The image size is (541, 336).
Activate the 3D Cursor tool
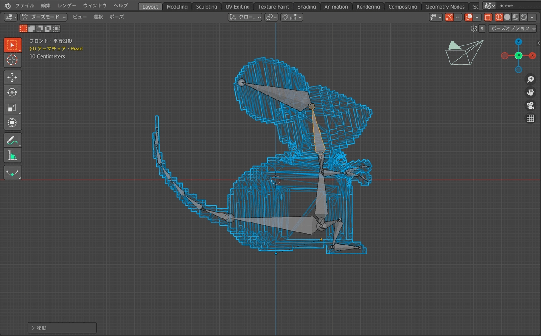[12, 60]
